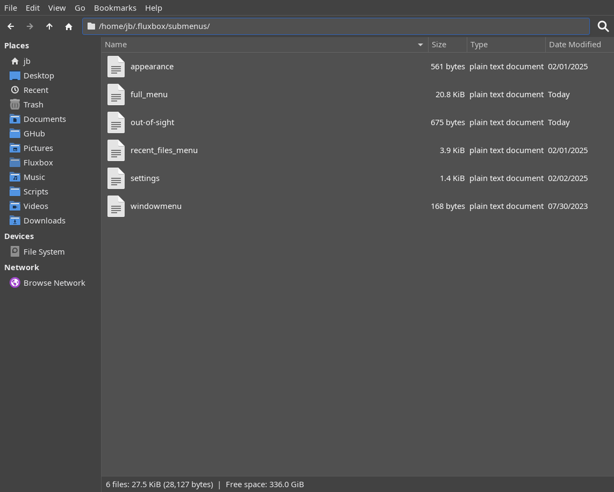Sort by Date Modified column

tap(580, 44)
